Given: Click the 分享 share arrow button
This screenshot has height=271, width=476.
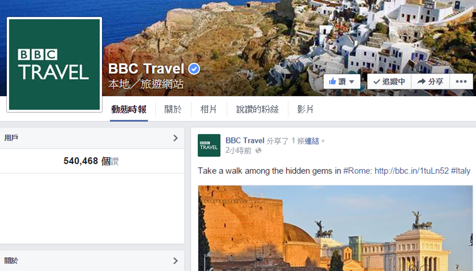Looking at the screenshot, I should [x=430, y=82].
